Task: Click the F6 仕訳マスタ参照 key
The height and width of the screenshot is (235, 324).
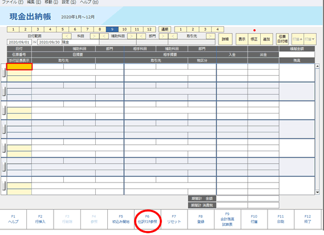Action: [x=148, y=219]
